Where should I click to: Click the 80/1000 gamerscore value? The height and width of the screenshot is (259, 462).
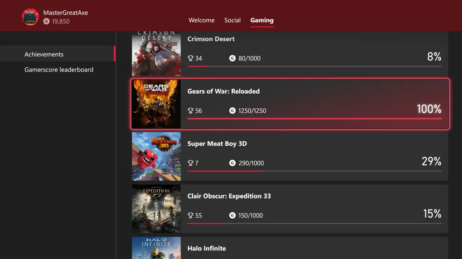[x=249, y=58]
